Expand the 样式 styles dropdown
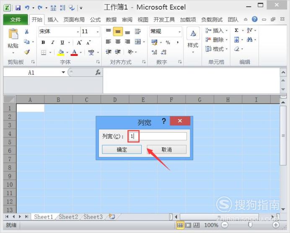The height and width of the screenshot is (233, 290). 193,52
